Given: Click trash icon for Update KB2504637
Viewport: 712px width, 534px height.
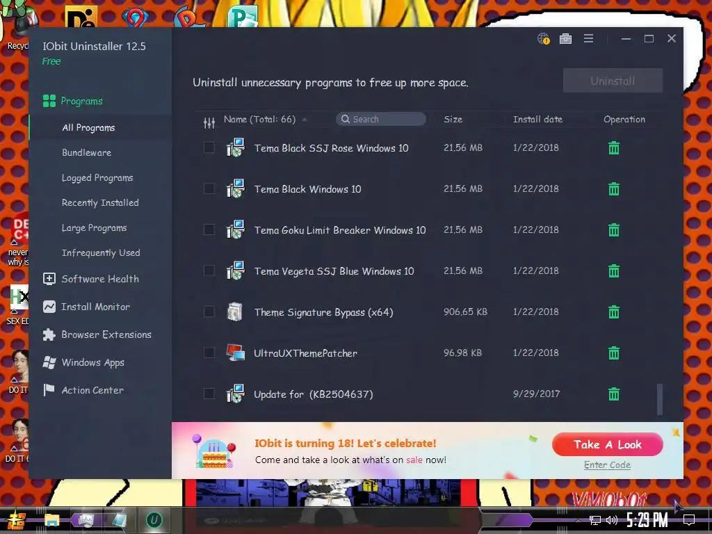Looking at the screenshot, I should point(613,394).
